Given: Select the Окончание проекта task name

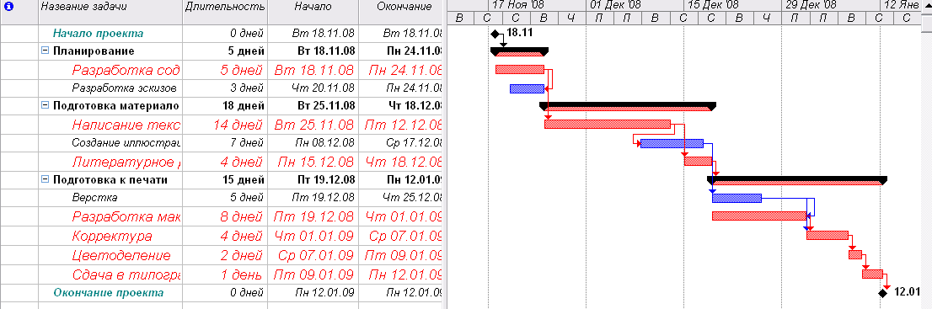Looking at the screenshot, I should tap(108, 293).
